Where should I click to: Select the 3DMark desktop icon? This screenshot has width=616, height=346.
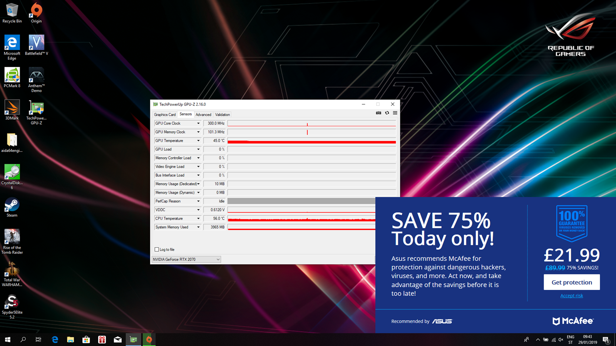(x=12, y=110)
